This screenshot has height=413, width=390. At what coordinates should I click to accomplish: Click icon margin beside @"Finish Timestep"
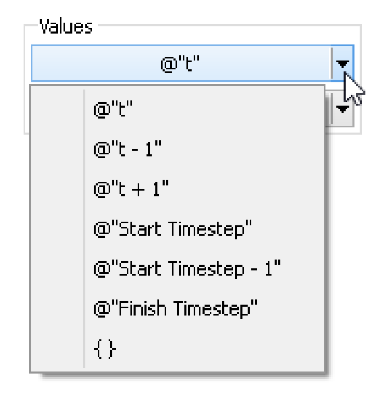[x=58, y=309]
